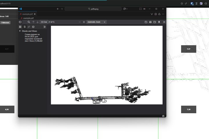Click the open file icon in PDF toolbar
The height and width of the screenshot is (139, 209).
point(146,22)
